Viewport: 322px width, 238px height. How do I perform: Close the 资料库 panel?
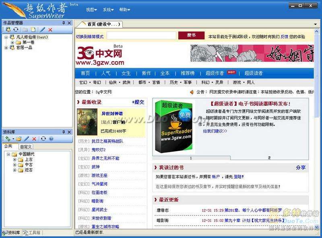(x=69, y=132)
